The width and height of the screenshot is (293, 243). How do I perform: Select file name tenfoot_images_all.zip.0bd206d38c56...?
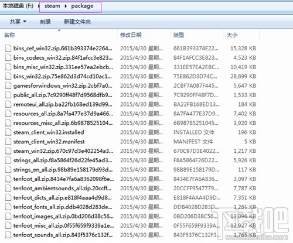point(63,216)
